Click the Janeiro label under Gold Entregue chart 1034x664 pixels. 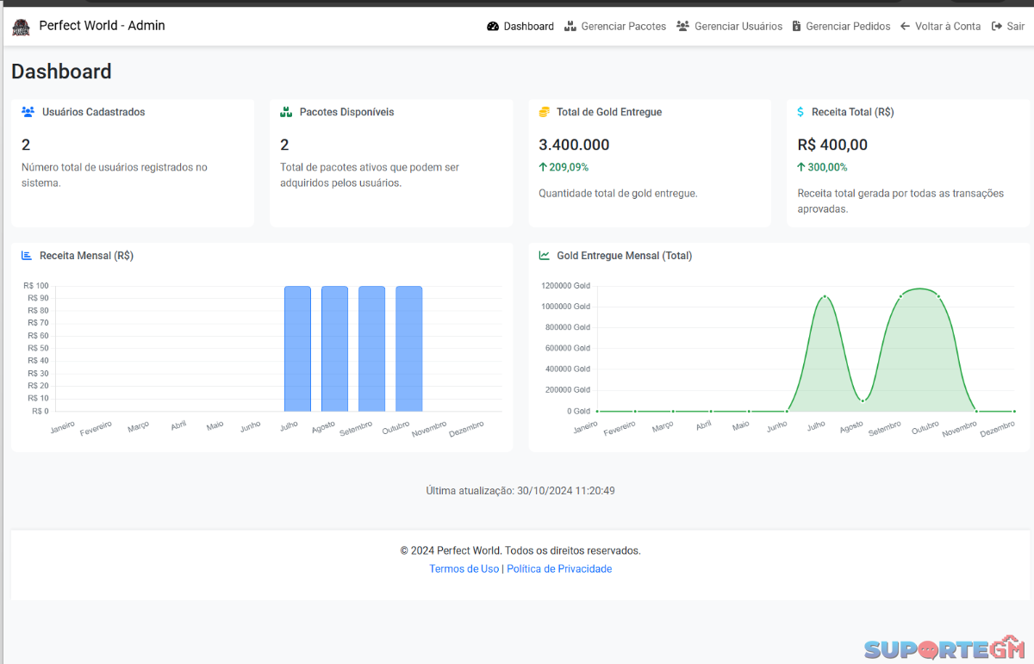tap(585, 426)
